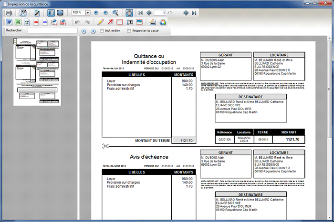Open the color wheel picker
Image resolution: width=334 pixels, height=222 pixels.
tap(163, 22)
